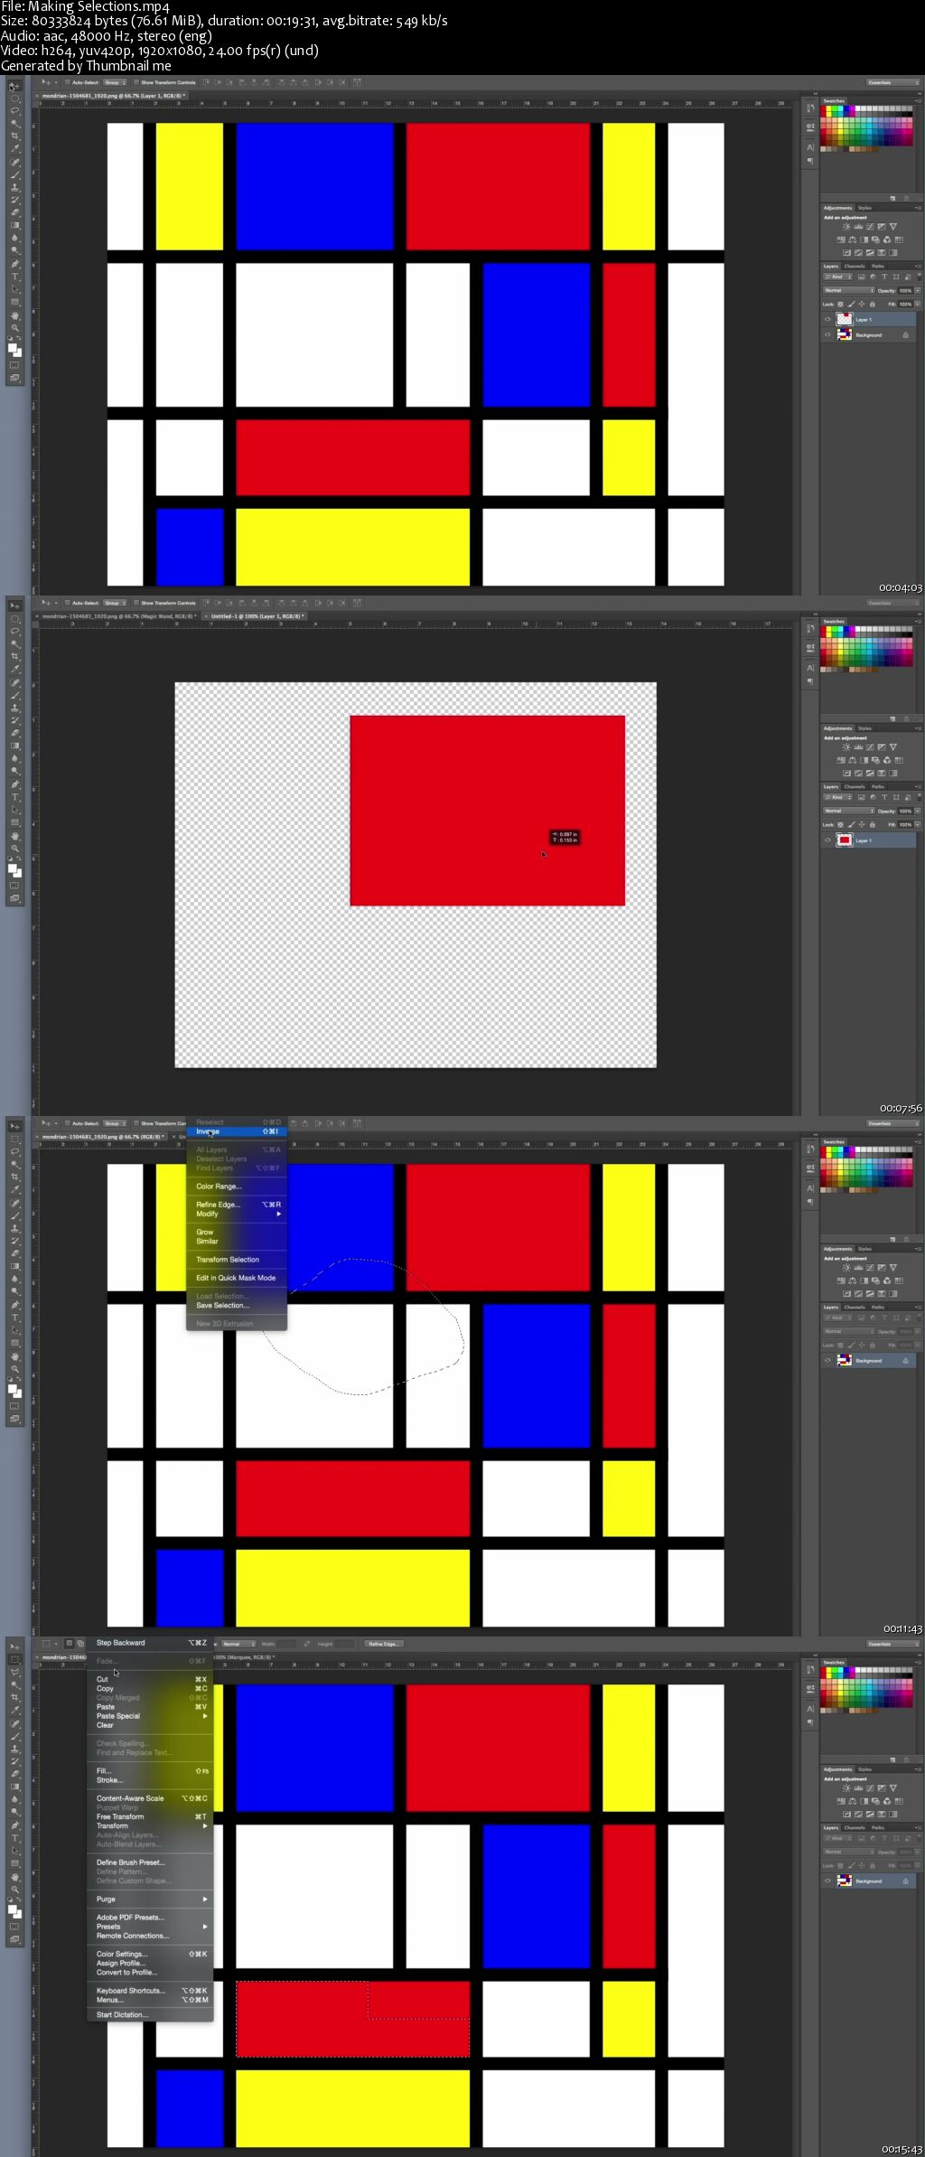Click the foreground color swatch in 00:07:56 toolbox
The image size is (925, 2157).
pos(13,867)
